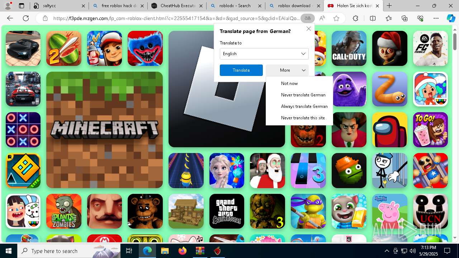
Task: Open the UCN game icon
Action: point(430,211)
